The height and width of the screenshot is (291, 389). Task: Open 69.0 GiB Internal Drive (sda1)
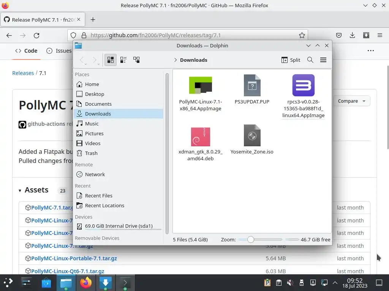click(119, 226)
